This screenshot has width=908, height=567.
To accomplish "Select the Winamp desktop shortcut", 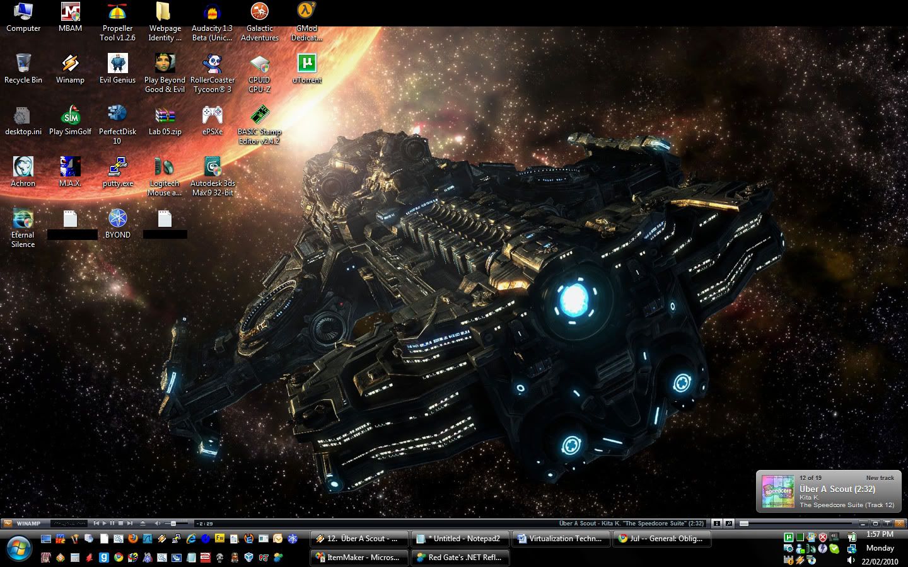I will (70, 69).
